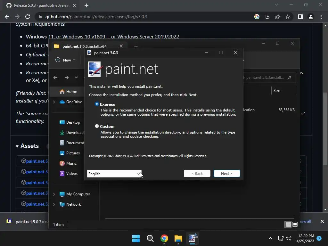Open the Chrome three-dot menu
The height and width of the screenshot is (246, 328).
[x=321, y=17]
